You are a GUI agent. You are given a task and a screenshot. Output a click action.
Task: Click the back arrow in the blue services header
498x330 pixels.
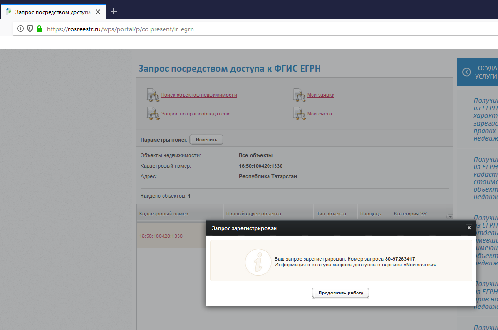(466, 72)
